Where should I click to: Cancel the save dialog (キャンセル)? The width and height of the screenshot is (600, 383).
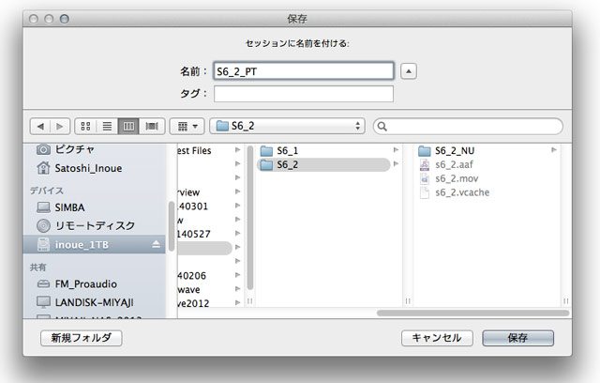pyautogui.click(x=437, y=338)
